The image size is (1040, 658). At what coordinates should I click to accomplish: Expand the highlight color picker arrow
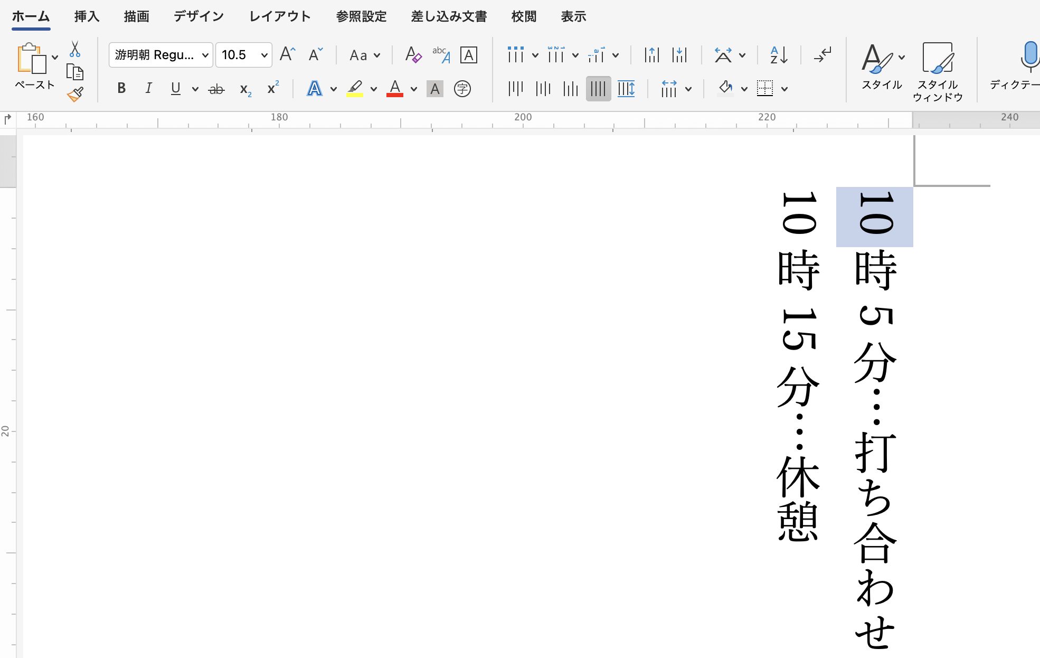click(374, 89)
